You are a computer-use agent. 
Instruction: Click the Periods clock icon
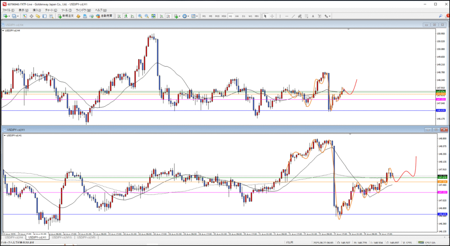coord(185,16)
